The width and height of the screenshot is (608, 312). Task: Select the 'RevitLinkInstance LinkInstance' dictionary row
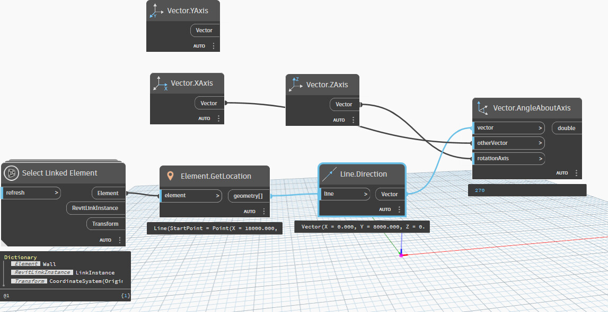pos(63,272)
